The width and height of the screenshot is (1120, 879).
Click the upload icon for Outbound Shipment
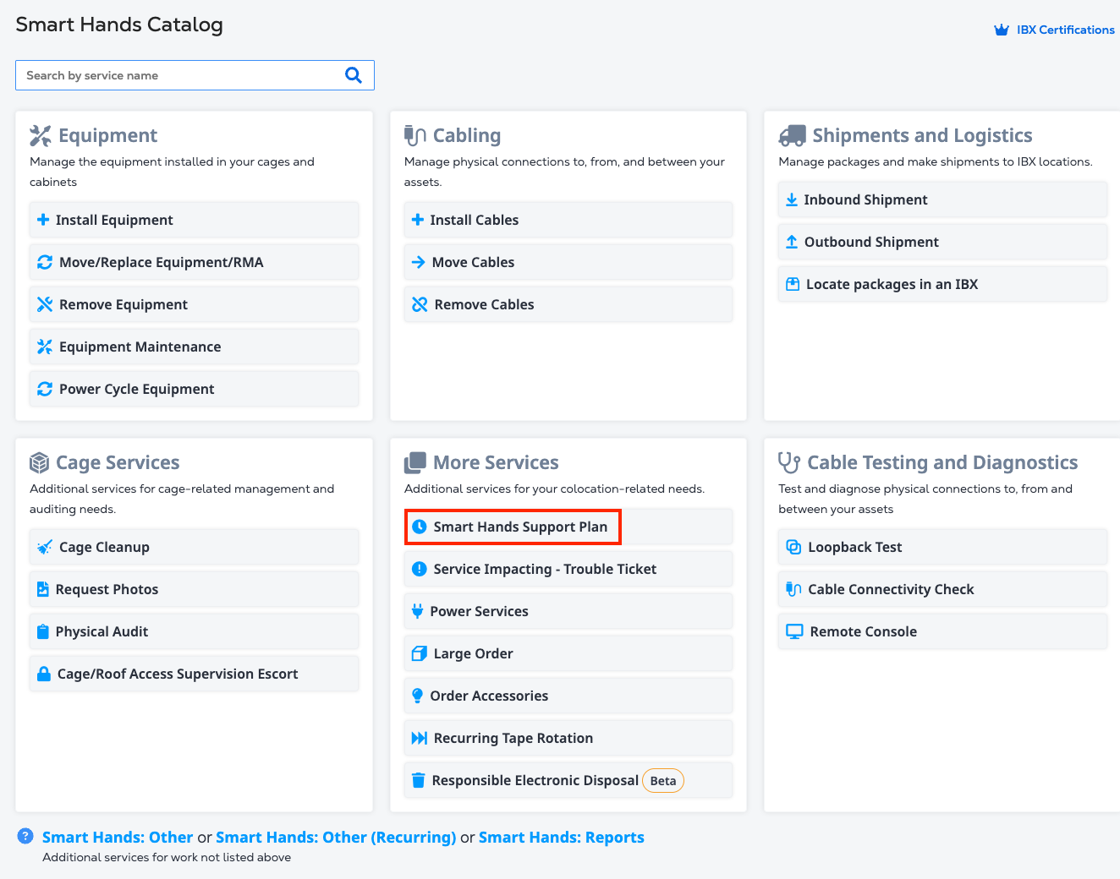792,242
